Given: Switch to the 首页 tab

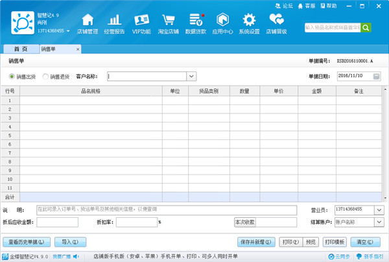Looking at the screenshot, I should pyautogui.click(x=21, y=49).
